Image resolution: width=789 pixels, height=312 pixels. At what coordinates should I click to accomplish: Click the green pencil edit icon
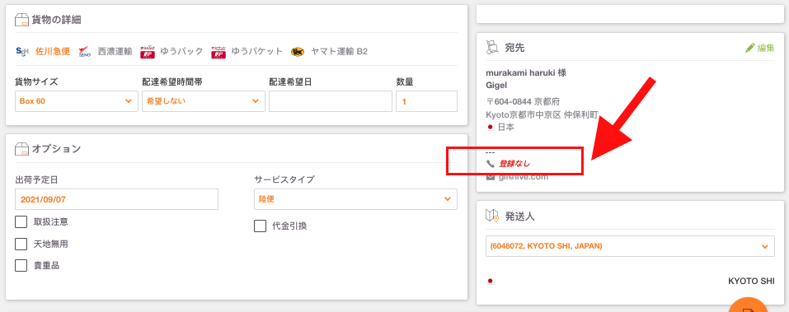750,49
